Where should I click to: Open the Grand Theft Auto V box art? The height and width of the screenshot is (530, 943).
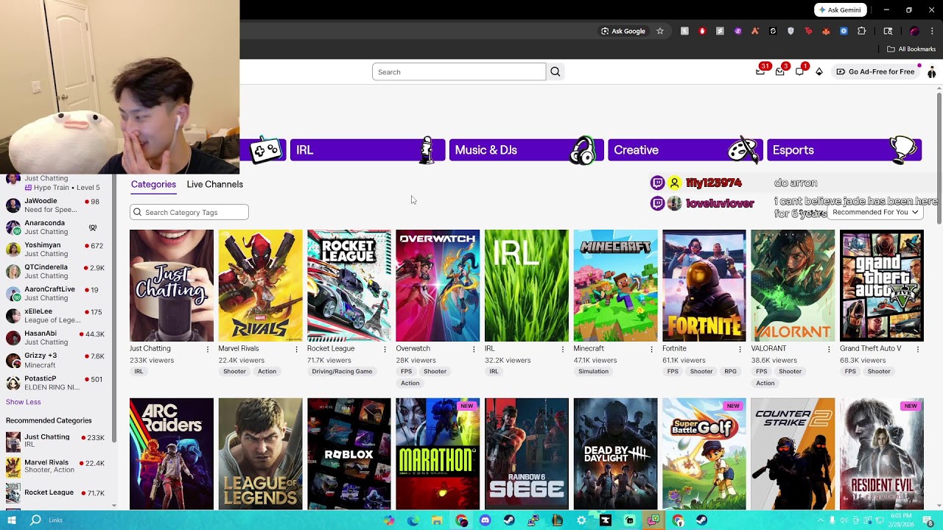point(882,286)
